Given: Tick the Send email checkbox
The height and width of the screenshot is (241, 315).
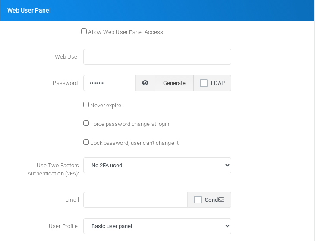Looking at the screenshot, I should tap(198, 200).
